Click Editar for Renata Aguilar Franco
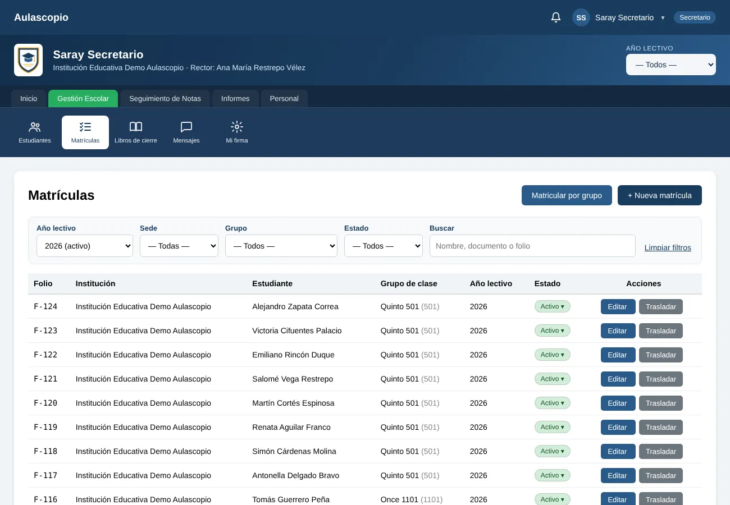This screenshot has height=505, width=730. pyautogui.click(x=618, y=428)
